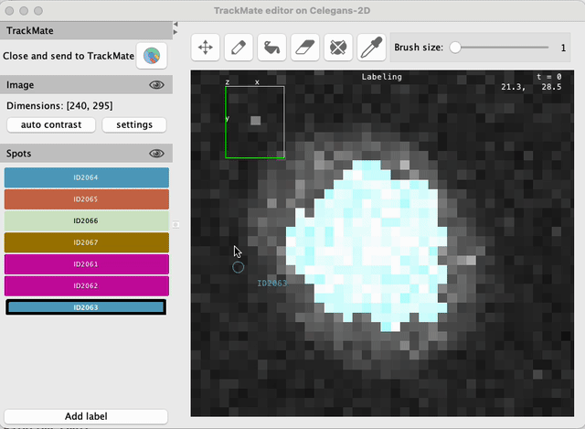Select the highlighted ID2063 label
Image resolution: width=585 pixels, height=429 pixels.
coord(86,307)
